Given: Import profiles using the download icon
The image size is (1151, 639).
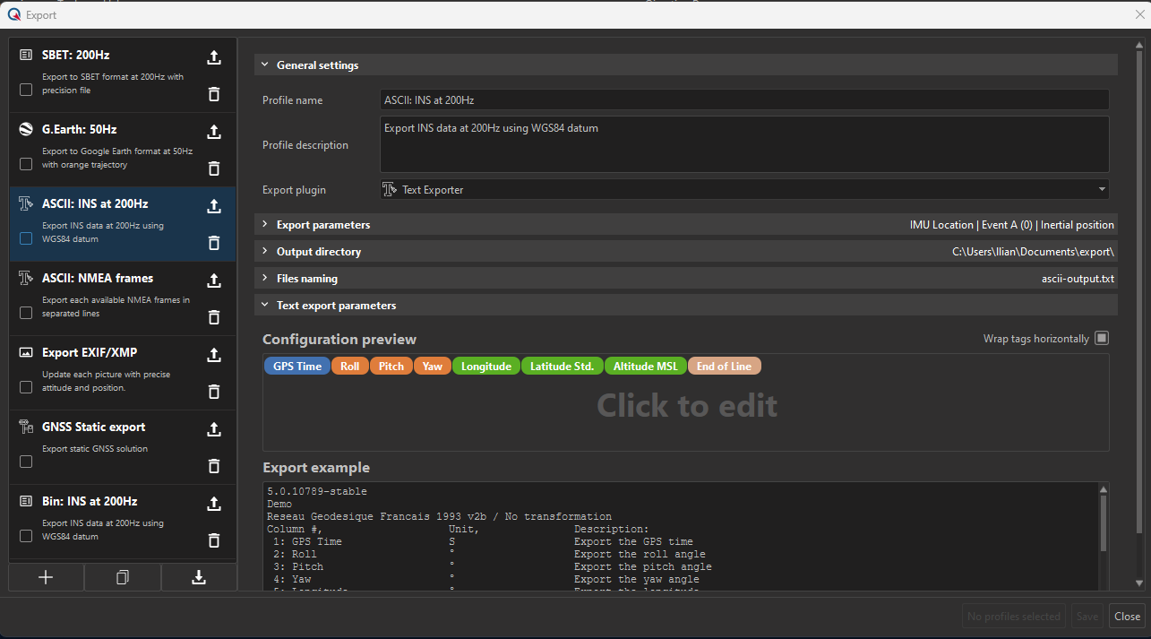Looking at the screenshot, I should coord(199,578).
